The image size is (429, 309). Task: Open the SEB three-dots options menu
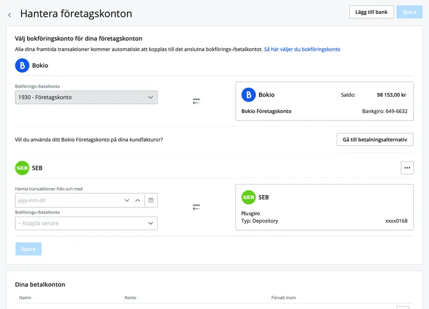[x=407, y=168]
